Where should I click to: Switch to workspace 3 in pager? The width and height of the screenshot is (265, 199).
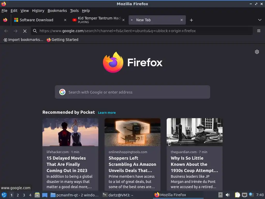24,195
